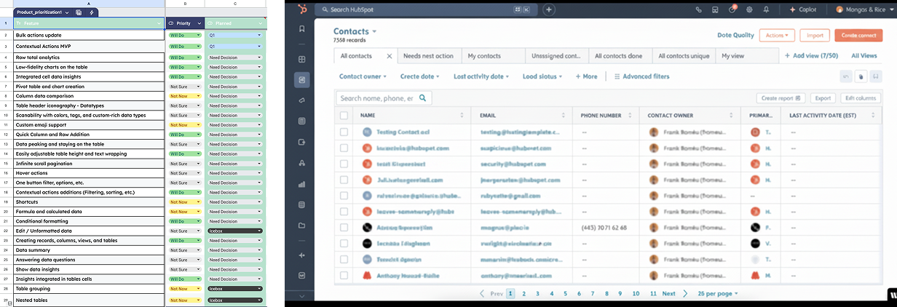This screenshot has width=897, height=307.
Task: Select the Testing Contact row checkbox
Action: [x=344, y=132]
